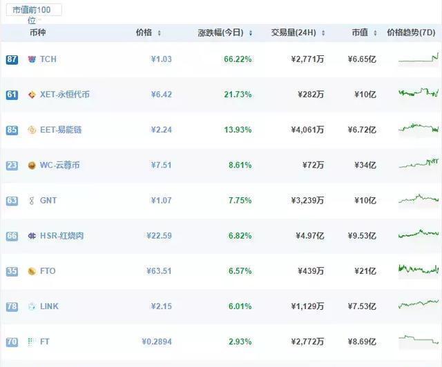Click the LINK coin logo icon

click(x=32, y=306)
